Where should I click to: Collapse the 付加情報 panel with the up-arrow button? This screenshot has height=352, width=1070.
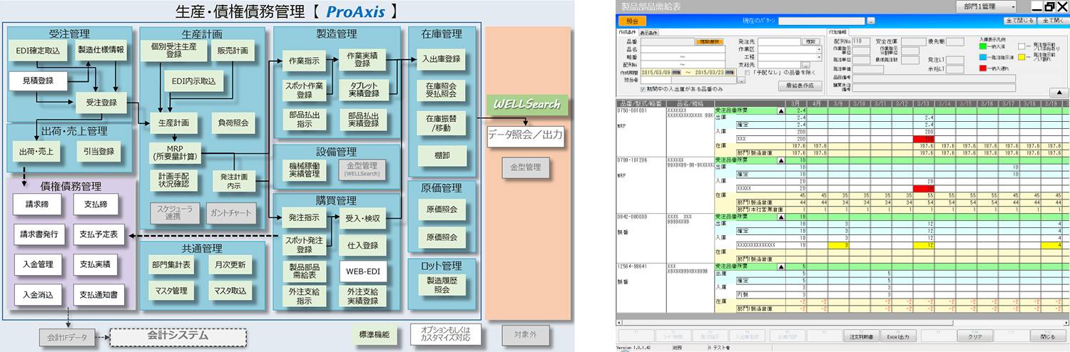(x=1059, y=92)
